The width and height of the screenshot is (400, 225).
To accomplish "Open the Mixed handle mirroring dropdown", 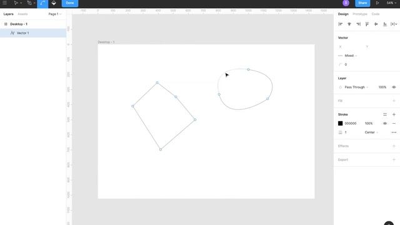I will (x=351, y=56).
